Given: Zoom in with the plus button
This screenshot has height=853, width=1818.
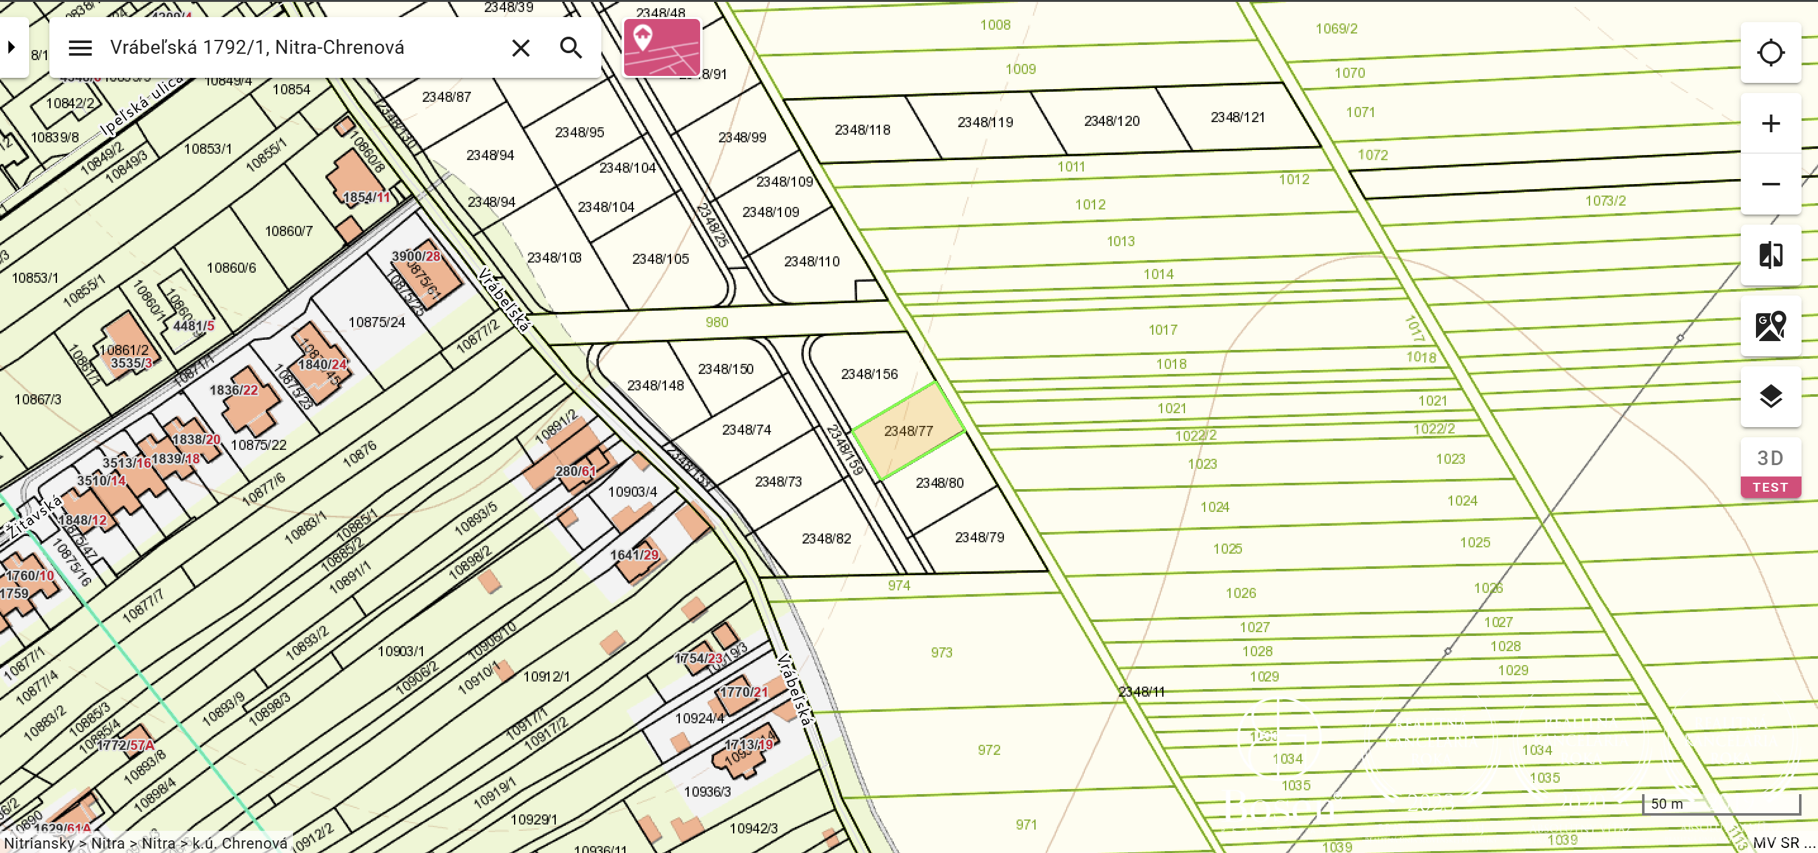Looking at the screenshot, I should tap(1770, 124).
